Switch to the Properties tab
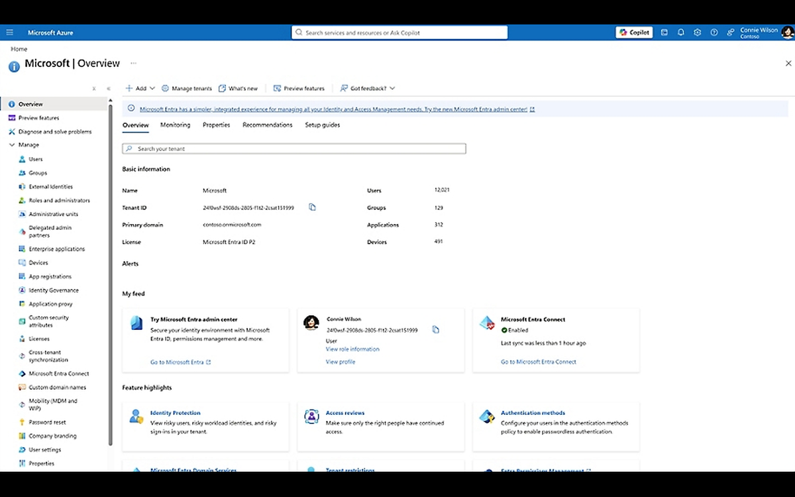Viewport: 795px width, 497px height. (216, 125)
